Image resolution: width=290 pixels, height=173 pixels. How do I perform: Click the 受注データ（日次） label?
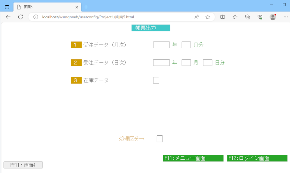(x=105, y=63)
